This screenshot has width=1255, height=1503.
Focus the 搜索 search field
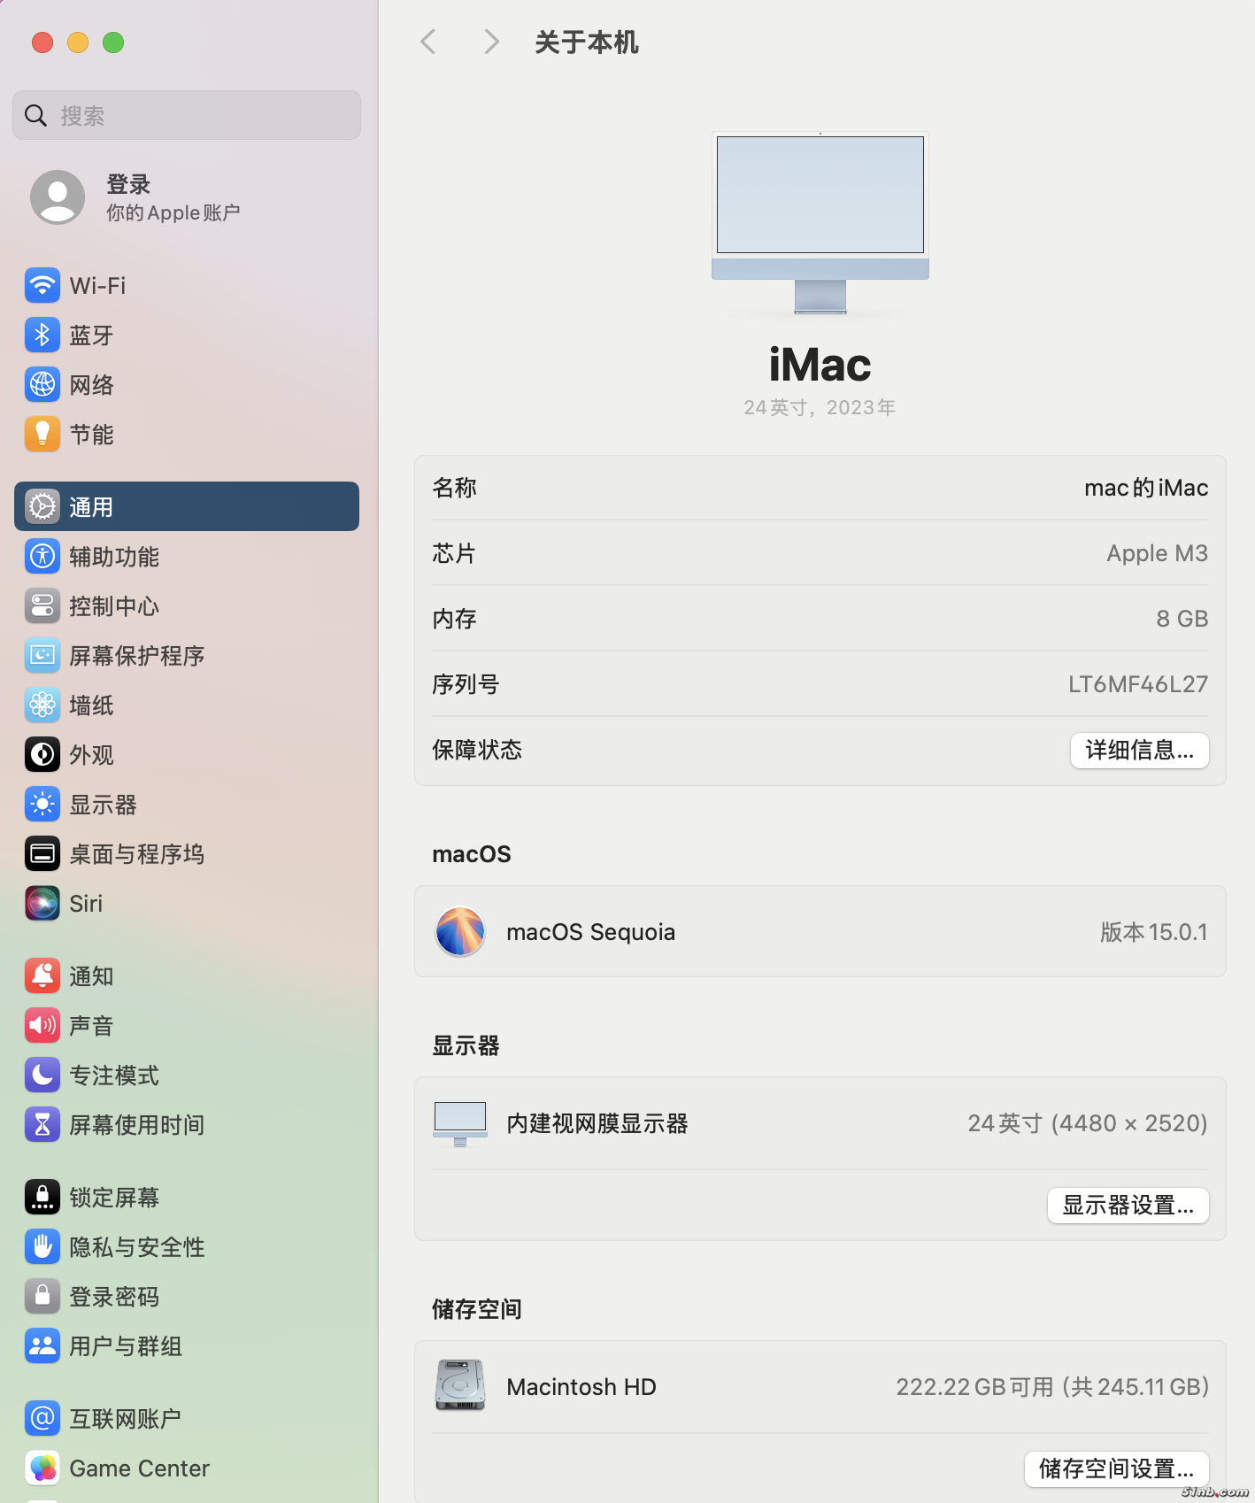point(187,115)
